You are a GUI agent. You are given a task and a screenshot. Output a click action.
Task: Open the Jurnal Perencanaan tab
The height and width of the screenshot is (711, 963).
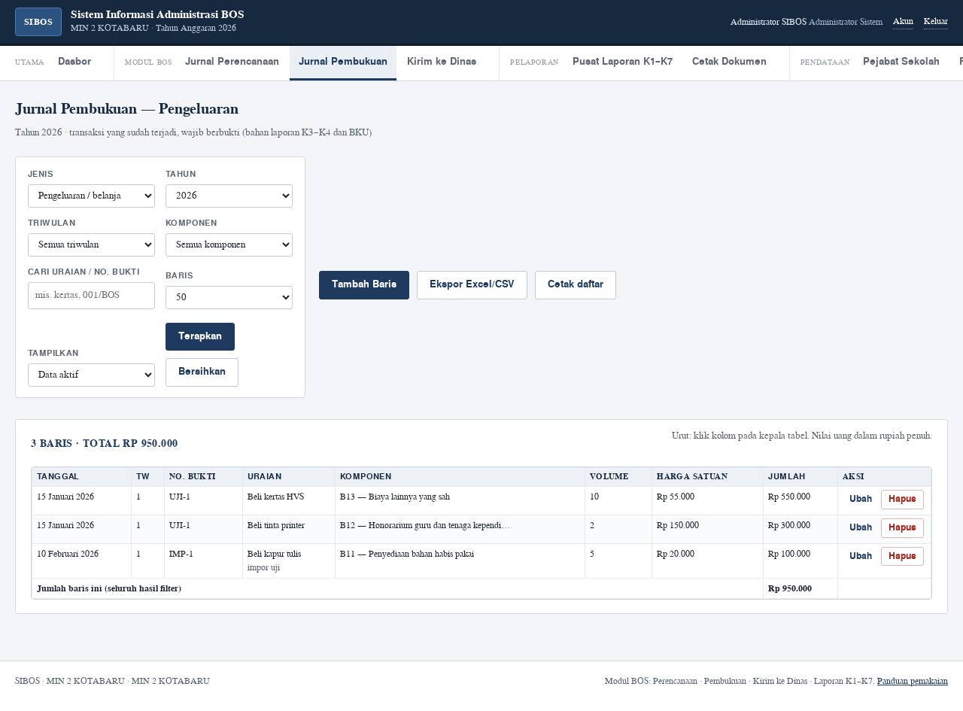pos(232,62)
